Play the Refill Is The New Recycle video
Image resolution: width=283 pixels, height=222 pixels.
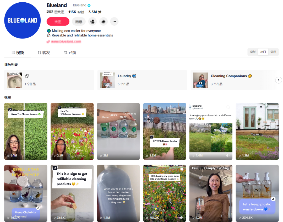pyautogui.click(x=26, y=193)
